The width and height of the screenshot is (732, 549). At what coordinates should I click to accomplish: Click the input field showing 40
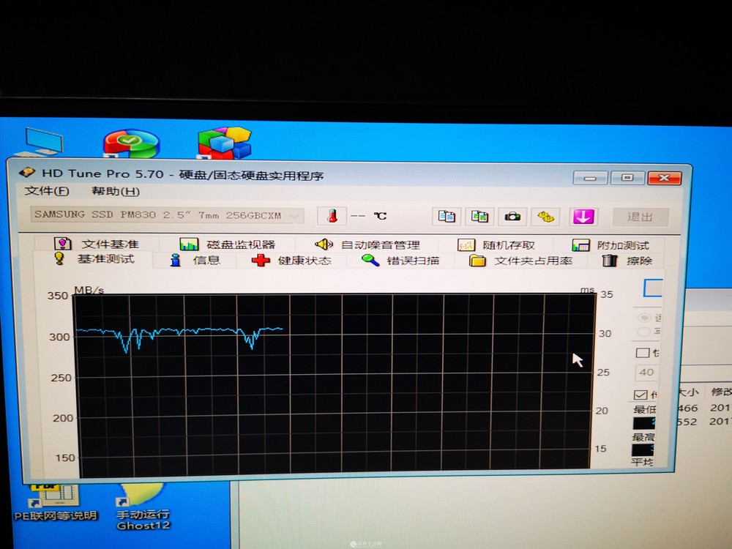pyautogui.click(x=646, y=372)
